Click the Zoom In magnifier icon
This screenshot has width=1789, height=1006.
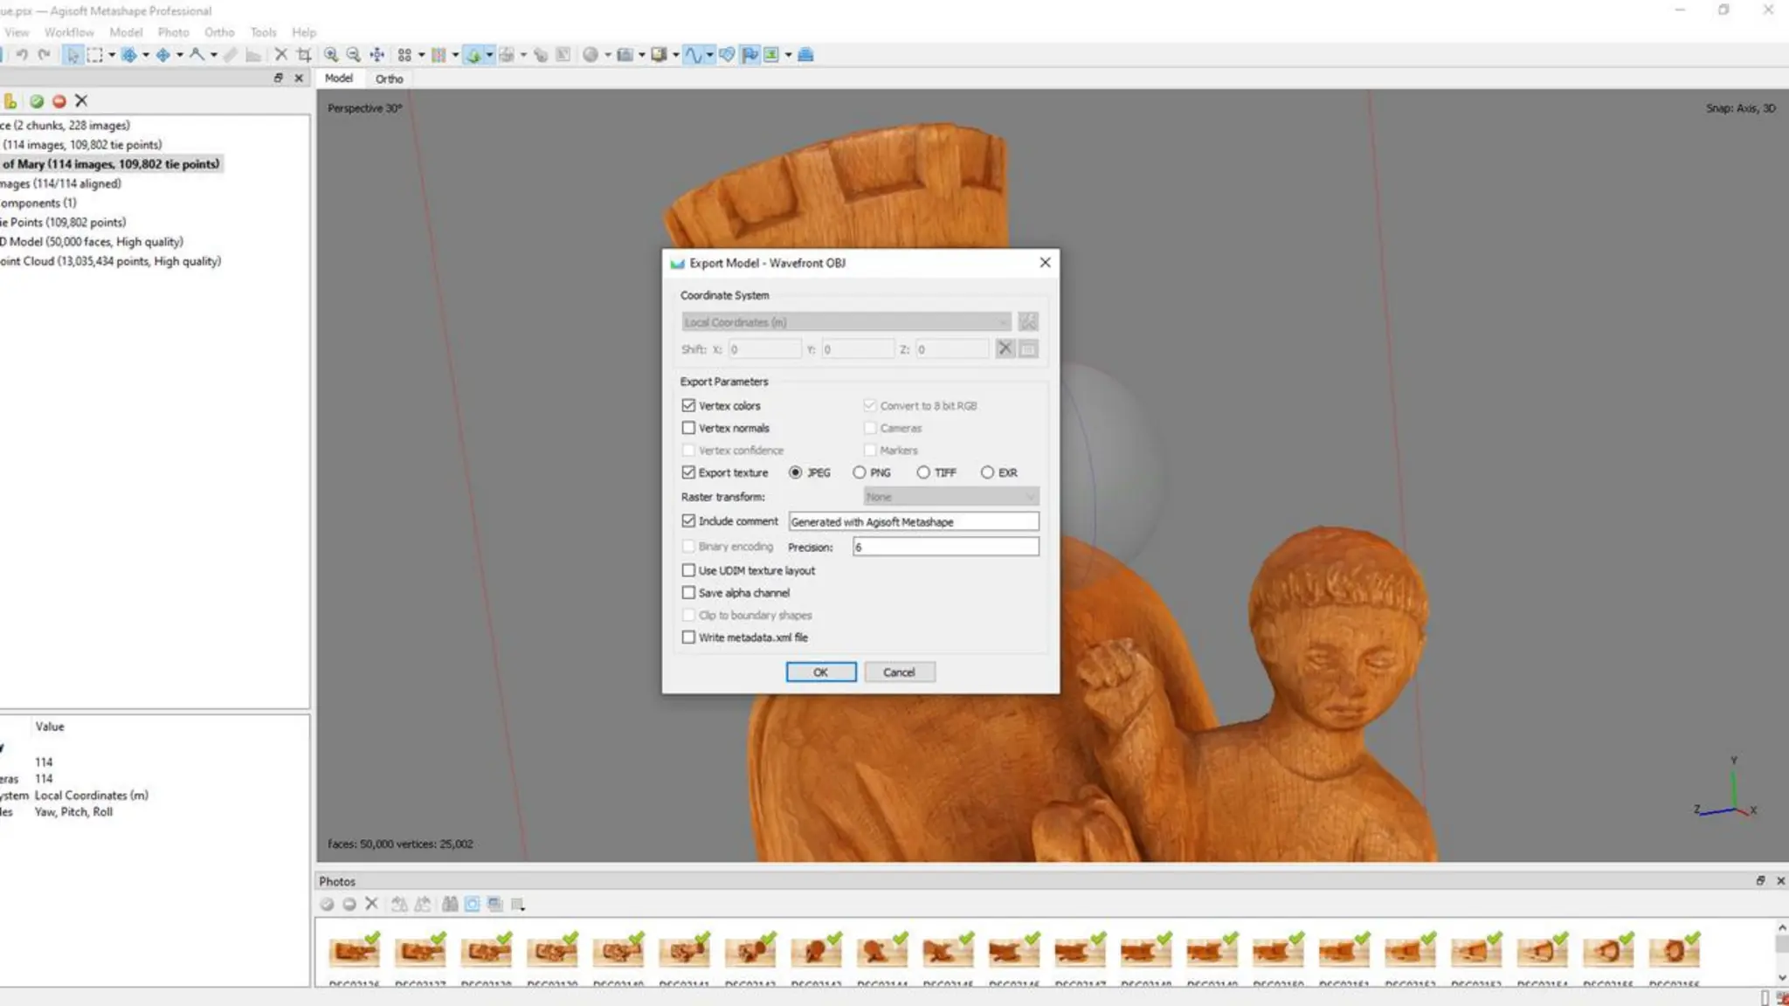click(331, 55)
